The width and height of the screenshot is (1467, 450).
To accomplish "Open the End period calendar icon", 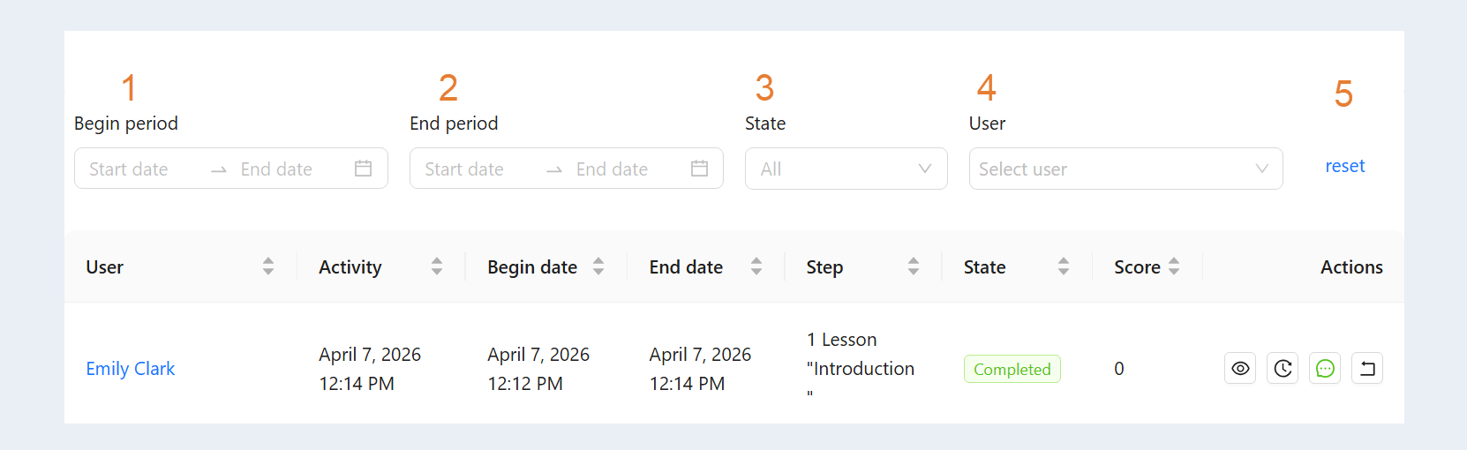I will coord(699,169).
